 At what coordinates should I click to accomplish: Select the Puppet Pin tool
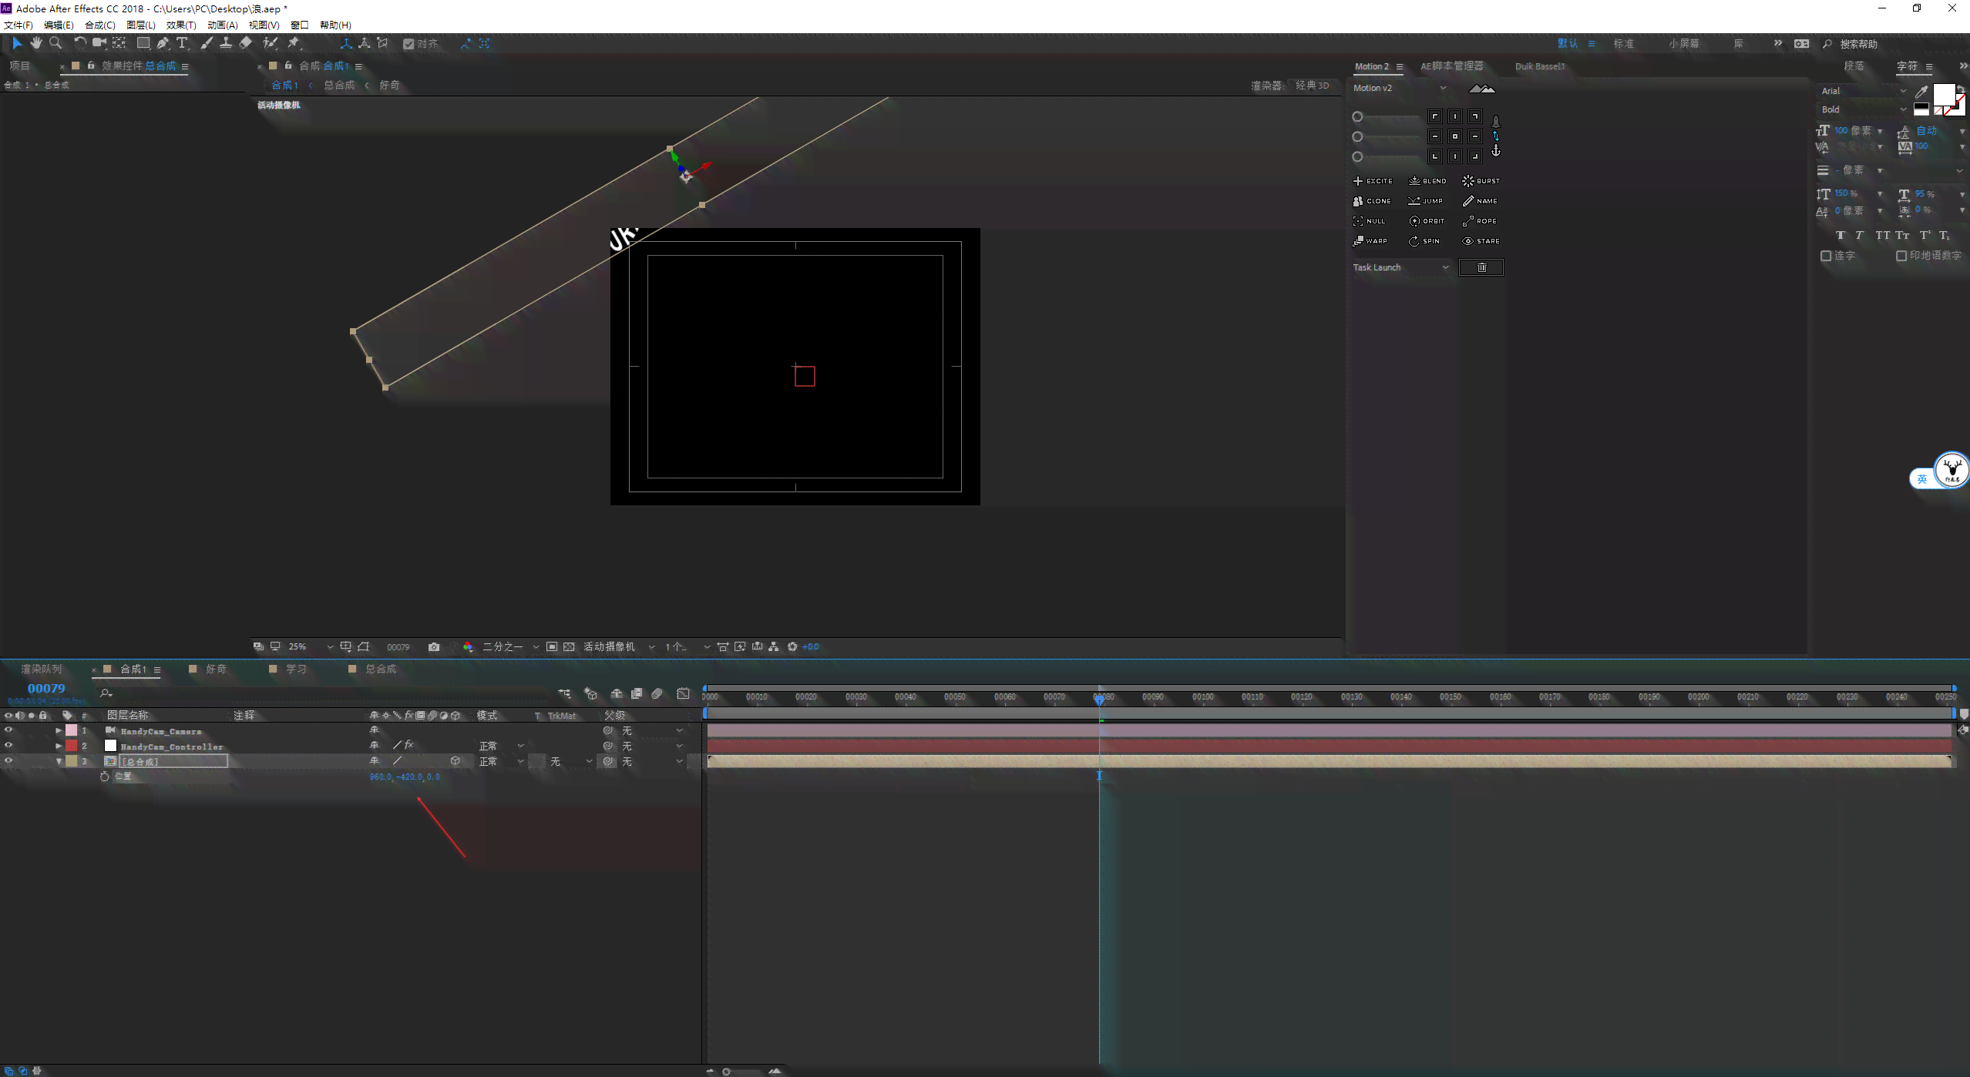tap(294, 43)
